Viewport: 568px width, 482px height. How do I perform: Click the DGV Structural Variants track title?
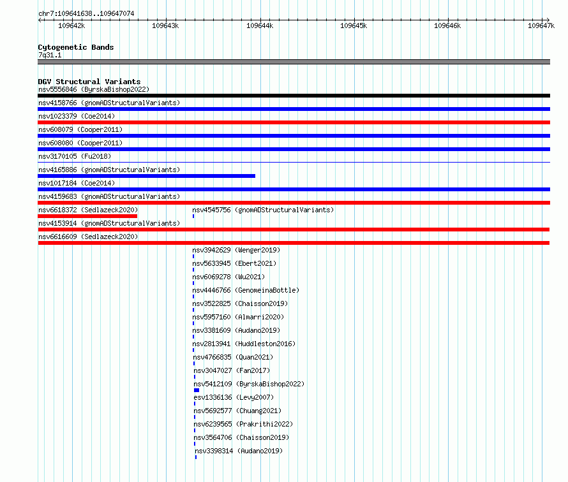pos(89,82)
